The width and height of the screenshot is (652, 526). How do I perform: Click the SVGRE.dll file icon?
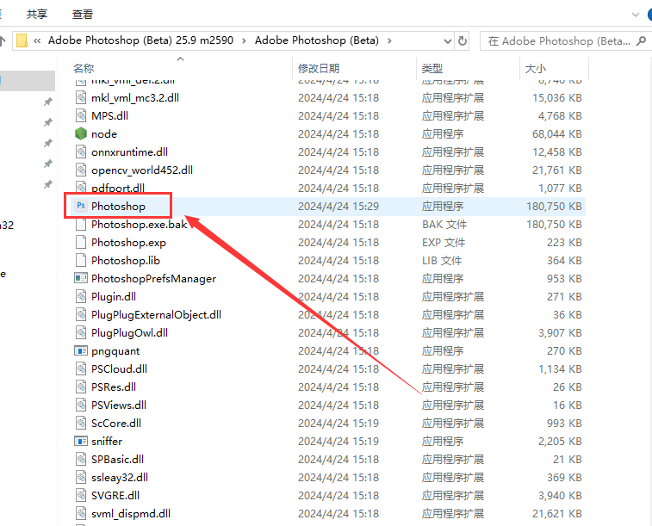81,495
